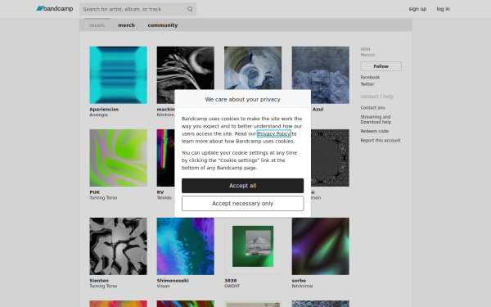Open the Shimonoseki album cover

(x=186, y=246)
